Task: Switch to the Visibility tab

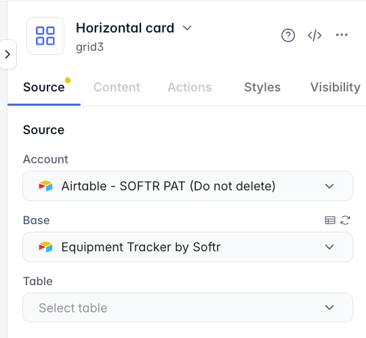Action: pos(335,87)
